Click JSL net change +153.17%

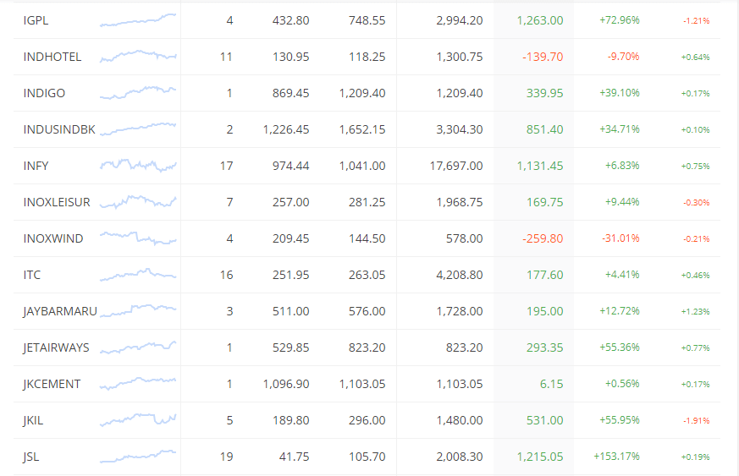coord(616,457)
